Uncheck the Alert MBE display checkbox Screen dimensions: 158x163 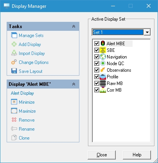(97, 43)
